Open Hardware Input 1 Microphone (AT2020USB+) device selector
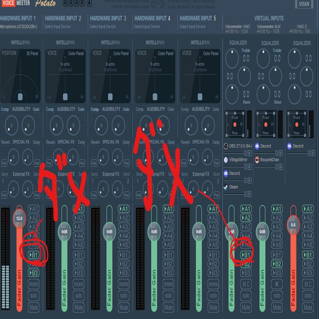 pos(19,26)
